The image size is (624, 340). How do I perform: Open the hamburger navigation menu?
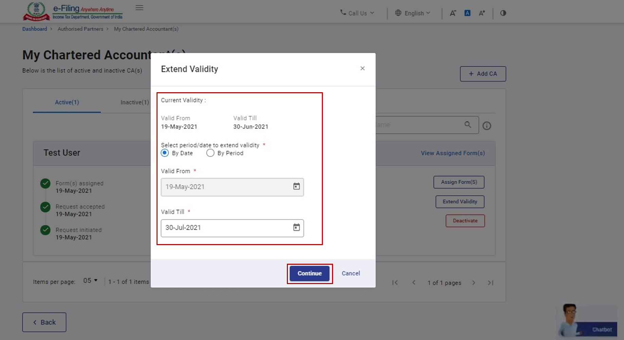[139, 7]
